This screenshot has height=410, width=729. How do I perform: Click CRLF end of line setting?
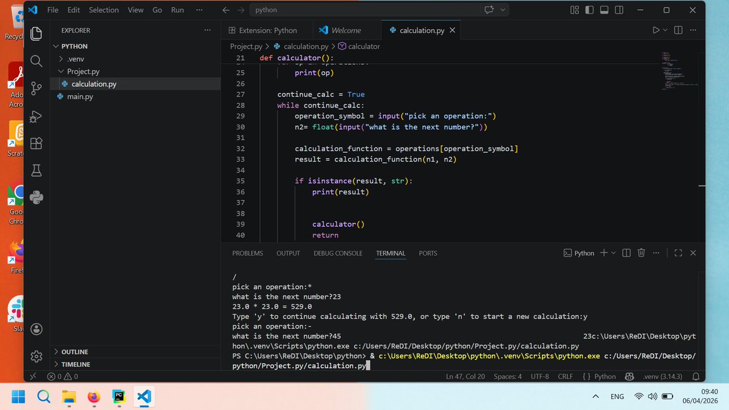point(565,377)
